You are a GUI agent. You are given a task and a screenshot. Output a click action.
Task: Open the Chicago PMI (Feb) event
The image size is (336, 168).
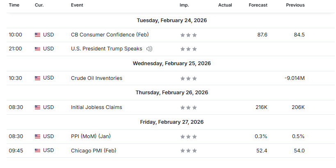[94, 150]
